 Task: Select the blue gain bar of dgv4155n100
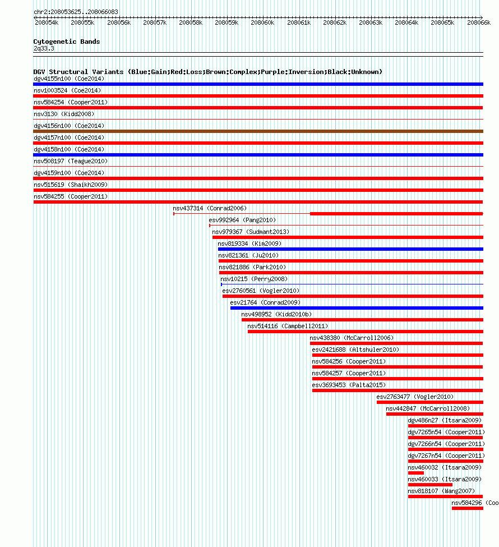click(258, 84)
